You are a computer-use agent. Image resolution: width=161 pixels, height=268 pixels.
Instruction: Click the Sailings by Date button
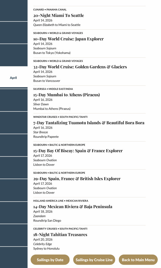[50, 260]
